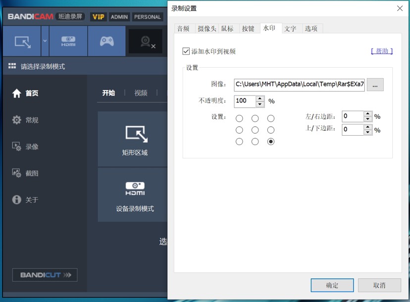Decrease 上/下边距 margin with down arrow
The width and height of the screenshot is (410, 302).
[368, 132]
